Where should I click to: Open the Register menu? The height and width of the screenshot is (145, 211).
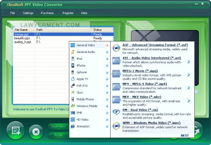tap(68, 13)
